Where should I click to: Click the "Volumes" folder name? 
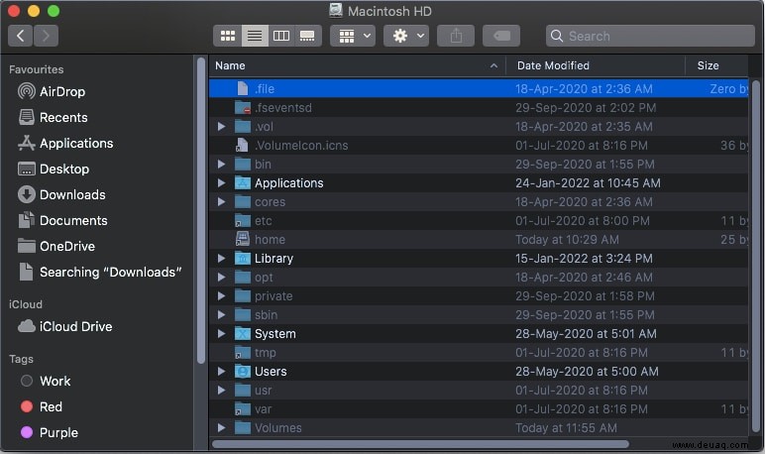(x=278, y=427)
